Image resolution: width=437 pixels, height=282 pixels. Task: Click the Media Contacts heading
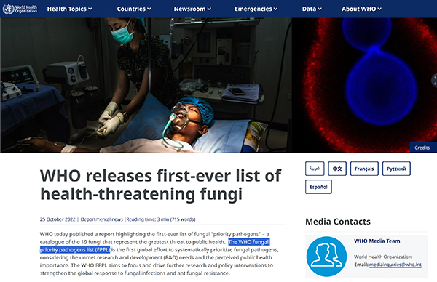tap(338, 222)
